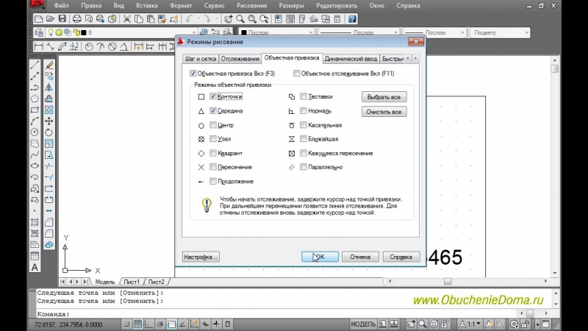Open the Поцвету plot style dropdown
588x331 pixels.
526,32
